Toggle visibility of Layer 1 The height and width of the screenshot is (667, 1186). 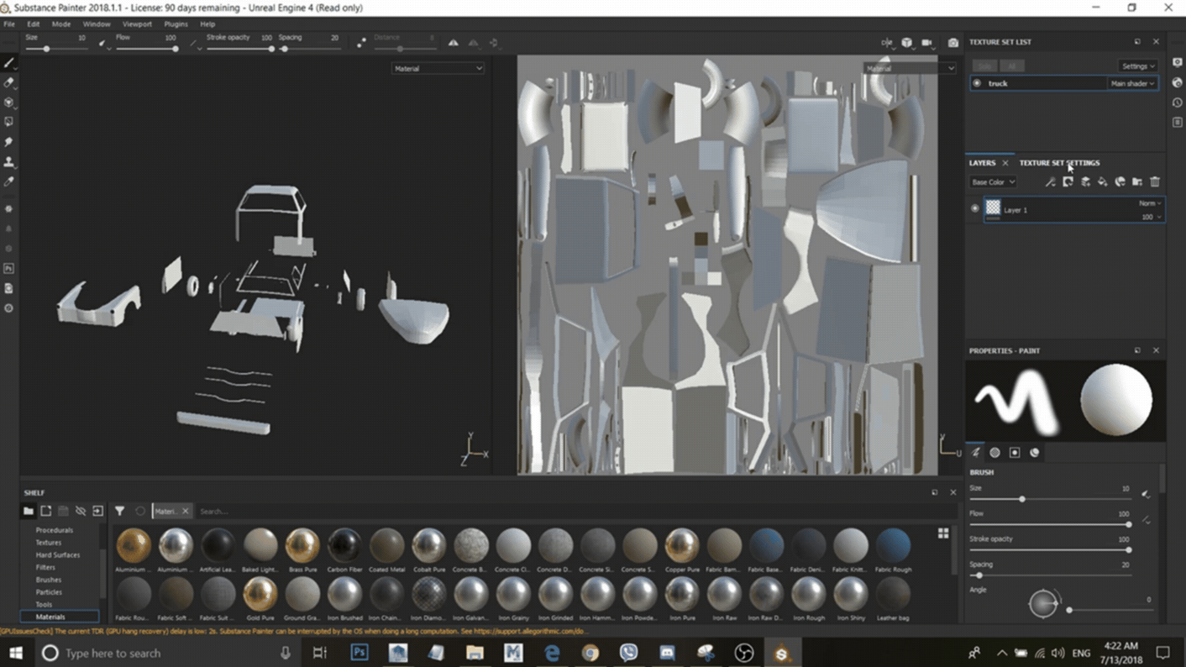click(x=975, y=209)
